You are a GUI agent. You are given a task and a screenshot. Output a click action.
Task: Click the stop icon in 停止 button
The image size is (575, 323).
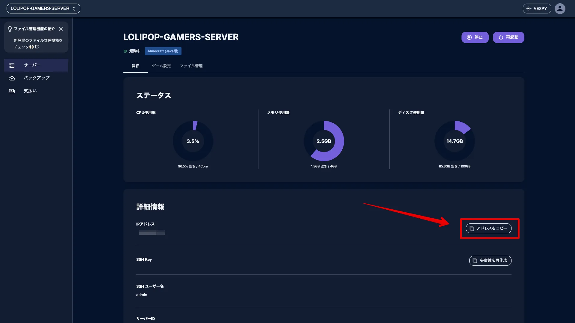click(469, 37)
